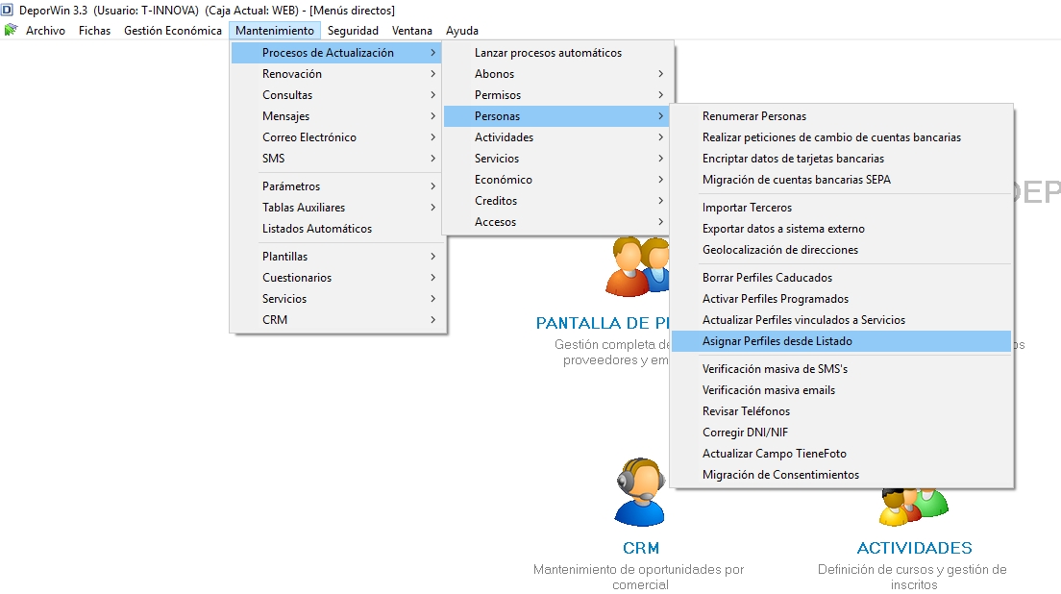
Task: Expand the Renovación submenu chevron
Action: (433, 74)
